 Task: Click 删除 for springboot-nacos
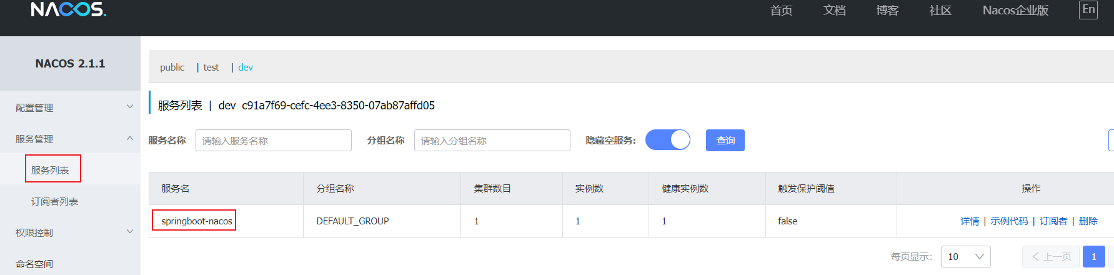point(1088,221)
